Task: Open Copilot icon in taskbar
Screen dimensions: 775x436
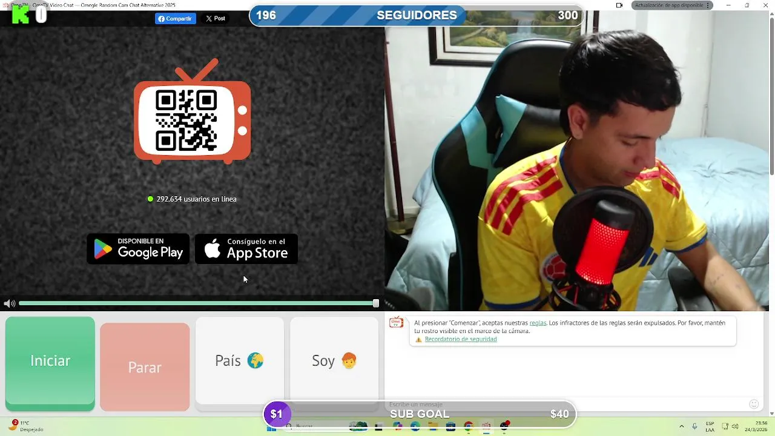Action: [x=397, y=427]
